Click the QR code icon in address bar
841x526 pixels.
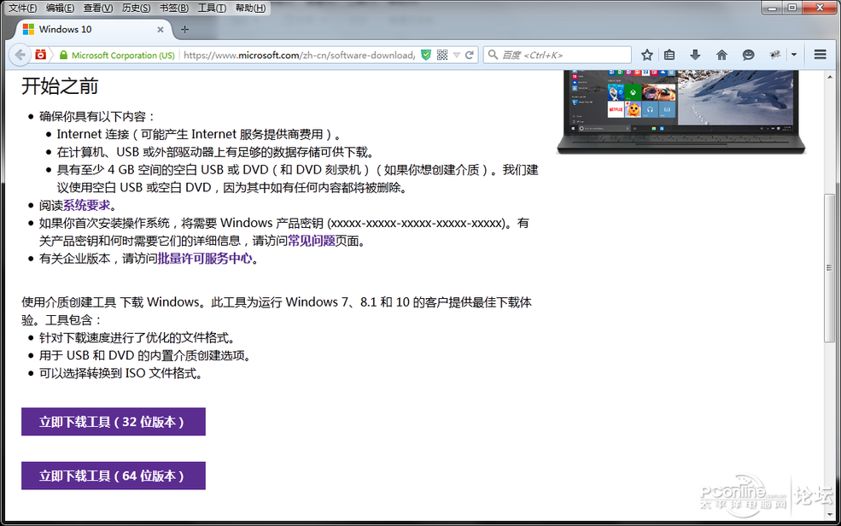pyautogui.click(x=442, y=55)
